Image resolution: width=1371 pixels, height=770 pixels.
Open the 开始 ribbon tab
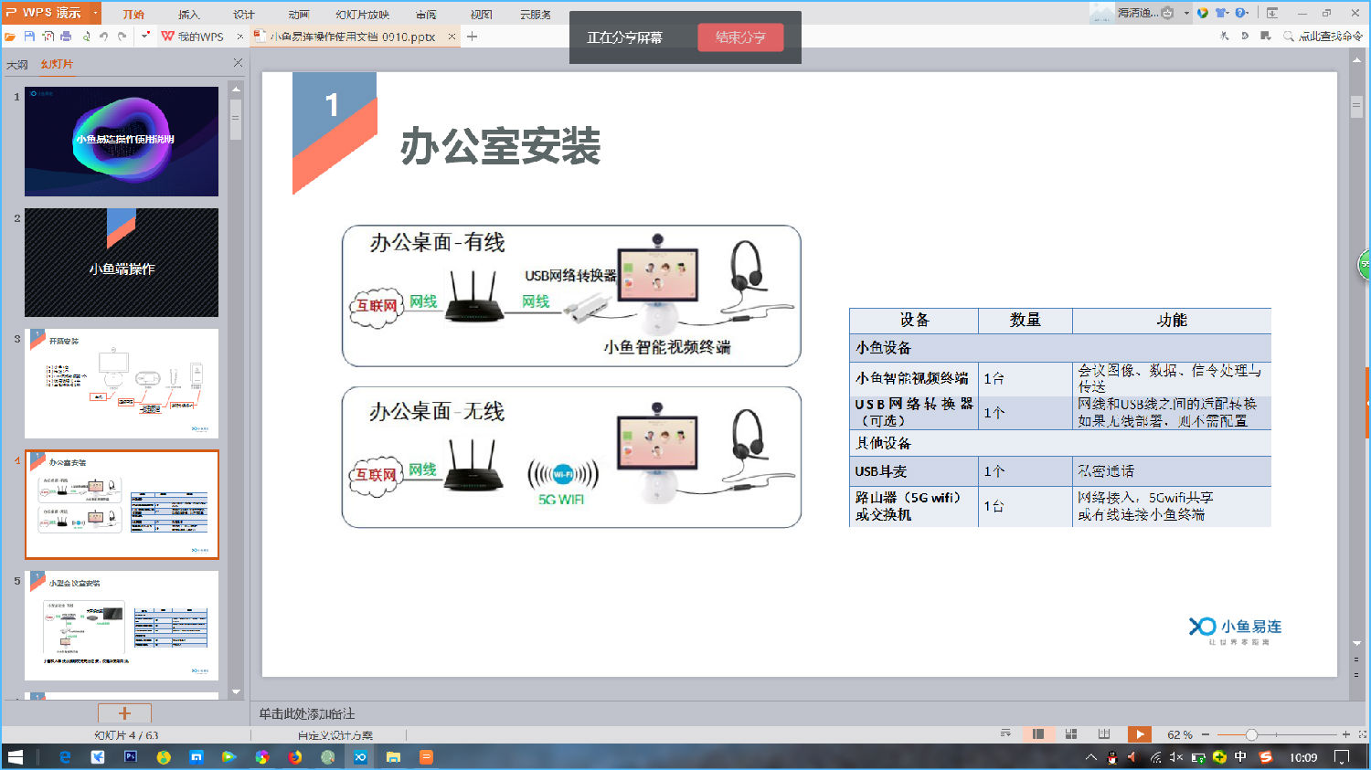tap(133, 15)
